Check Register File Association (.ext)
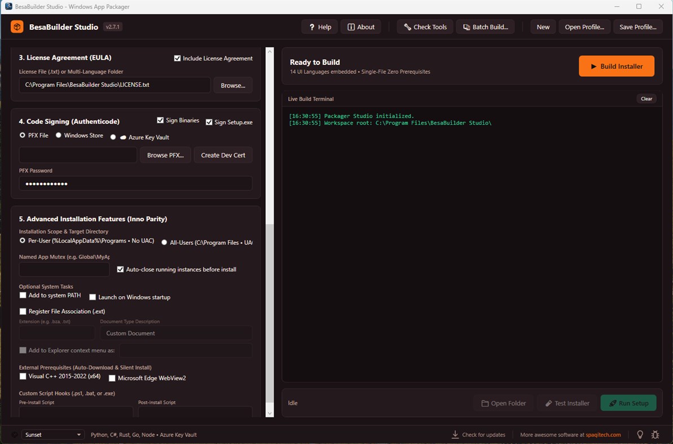 tap(23, 311)
